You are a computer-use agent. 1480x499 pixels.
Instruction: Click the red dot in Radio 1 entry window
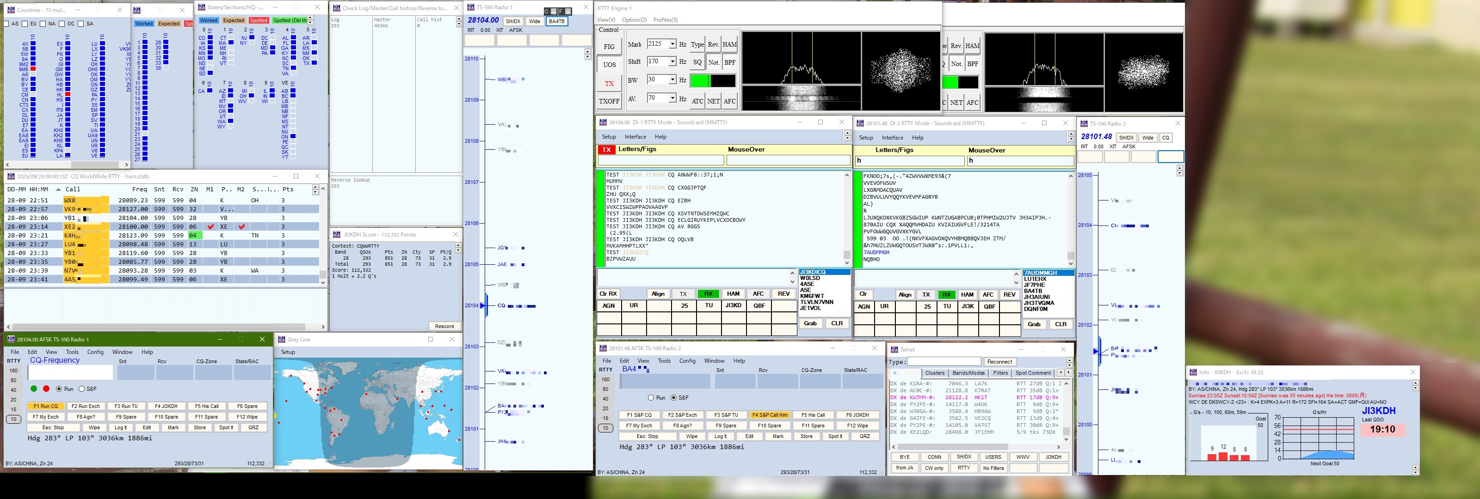47,389
